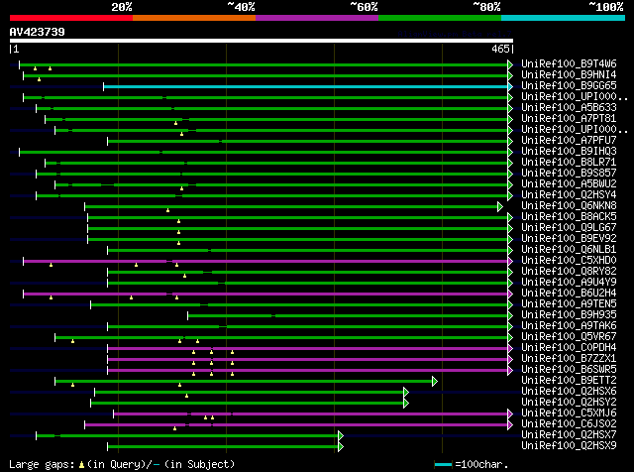Click the purple arrowhead of UniRef100_B6U2H4
The height and width of the screenshot is (472, 634).
point(510,294)
